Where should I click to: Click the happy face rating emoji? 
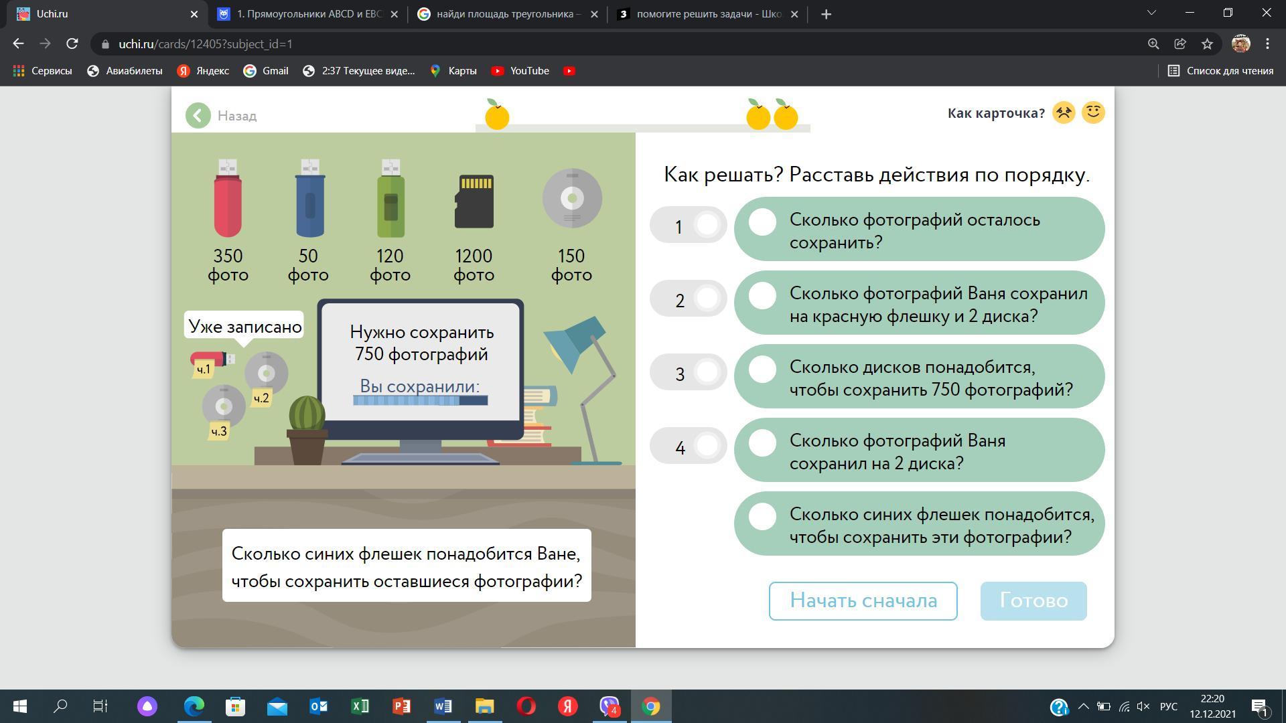coord(1093,112)
